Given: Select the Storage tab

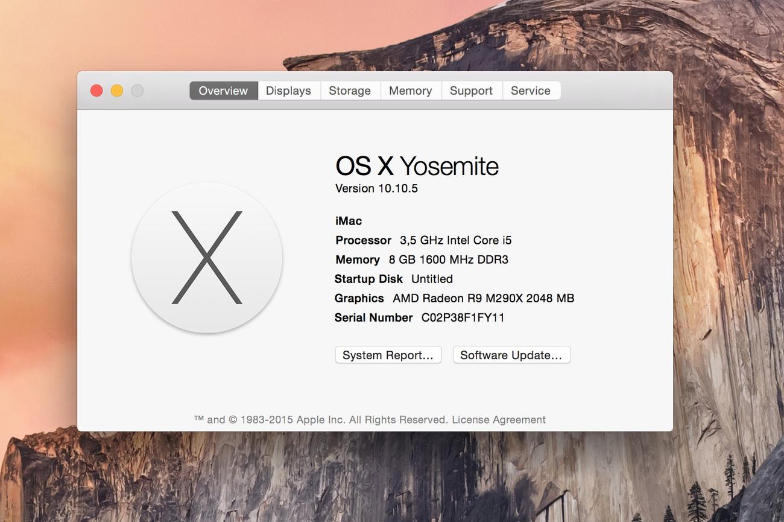Looking at the screenshot, I should click(x=350, y=91).
